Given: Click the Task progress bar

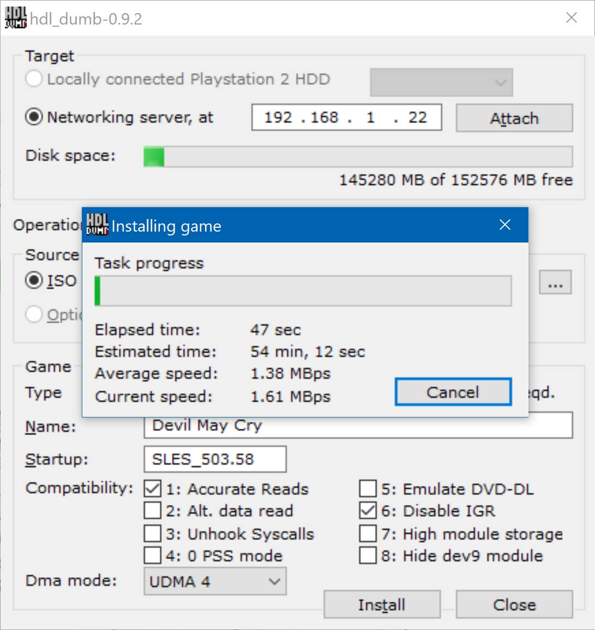Looking at the screenshot, I should pos(303,291).
